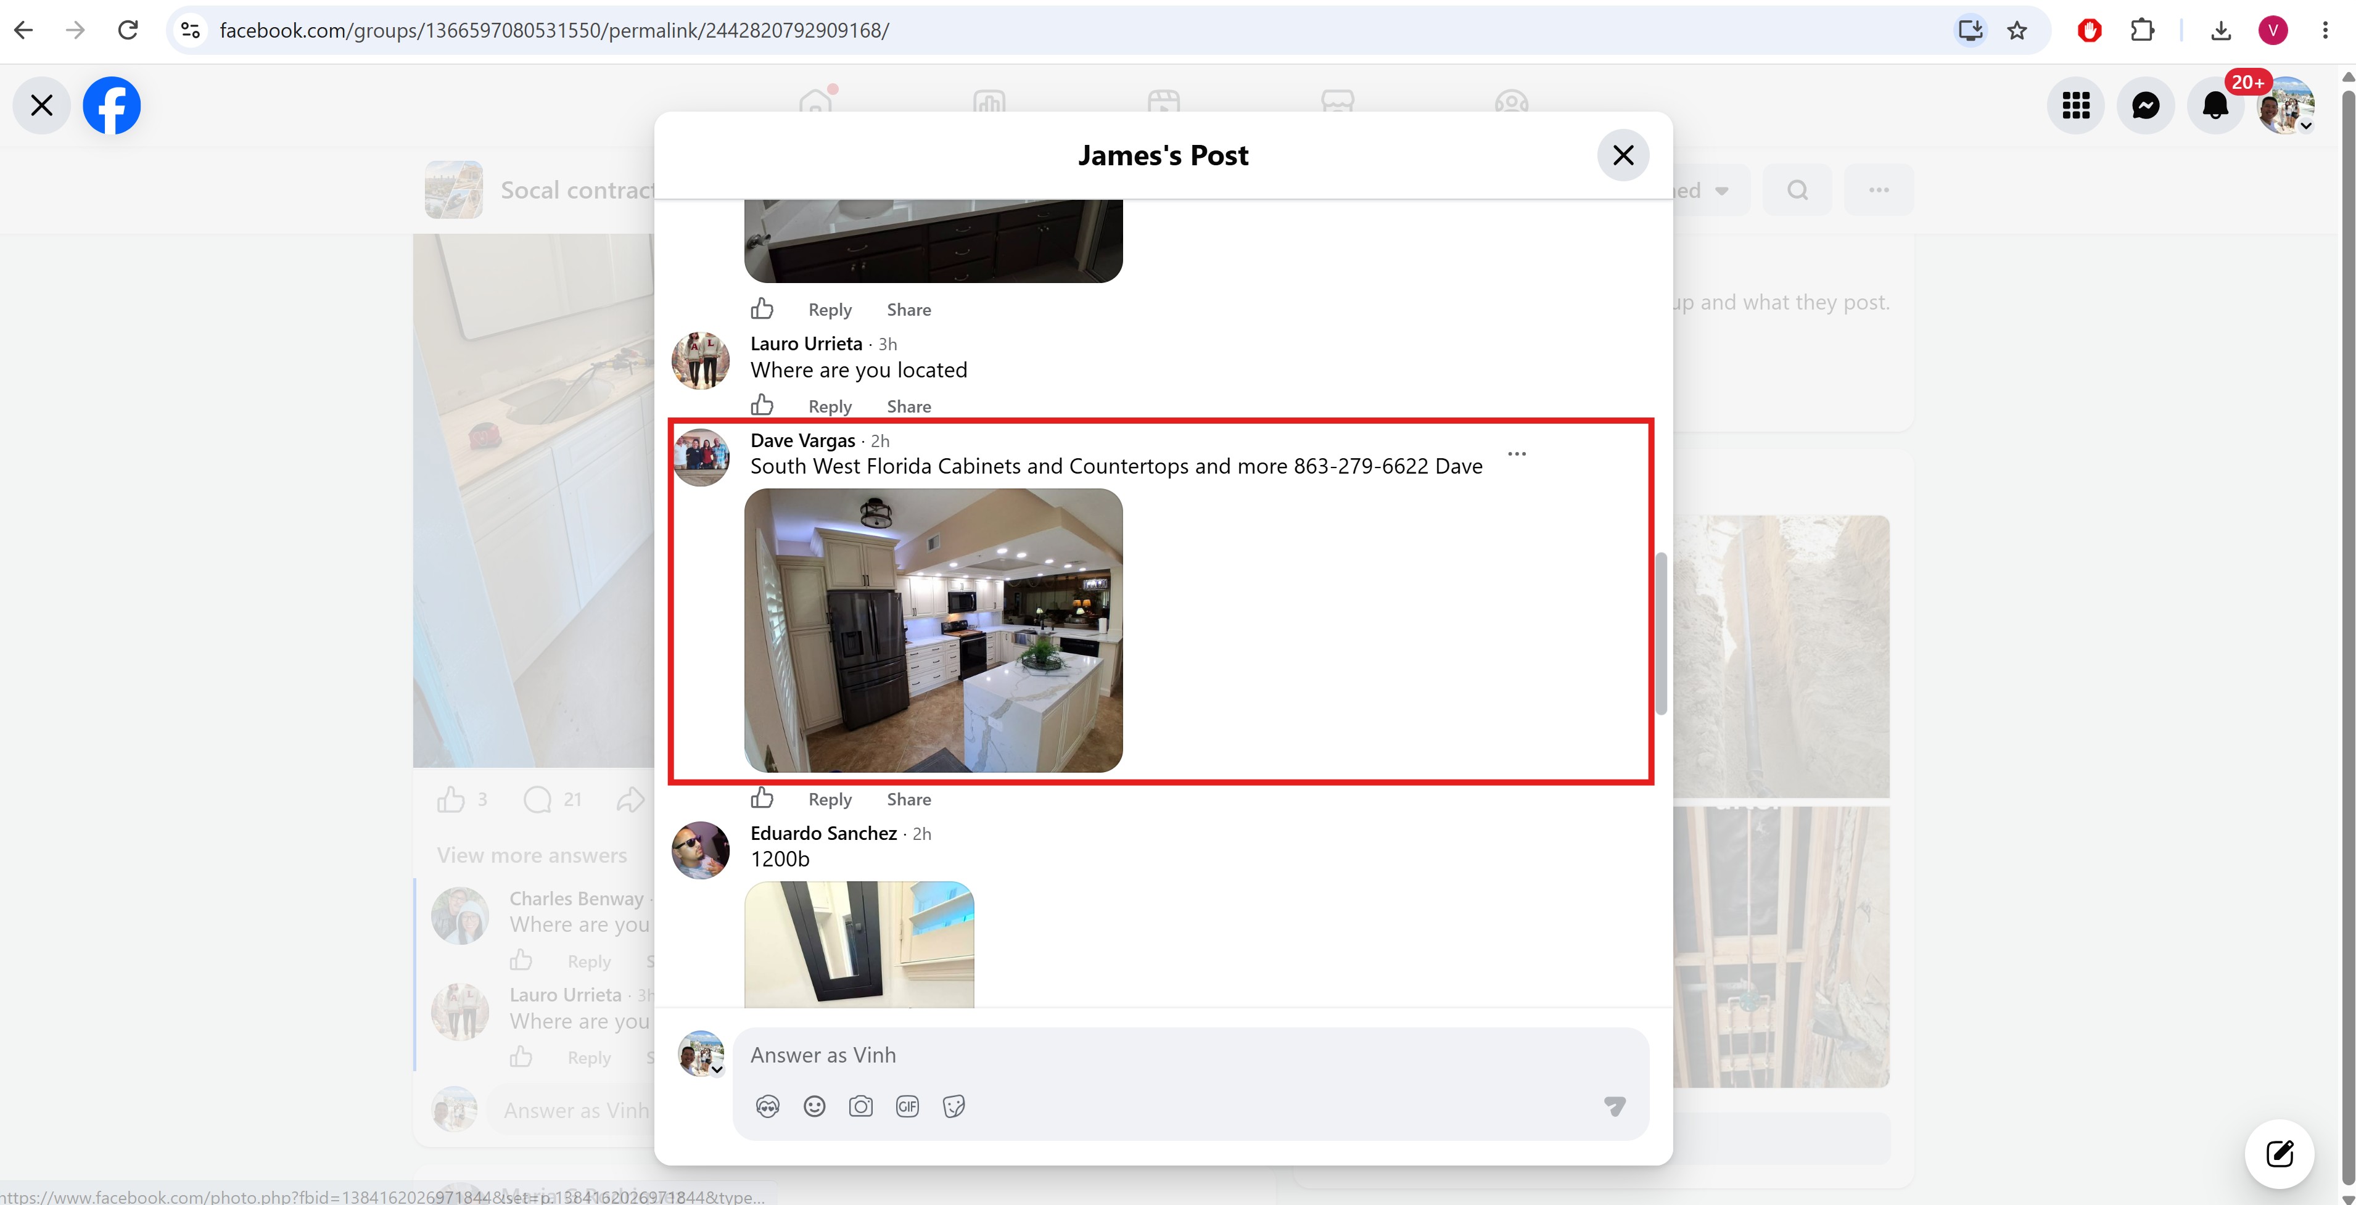Focus the Answer as Vinh field
This screenshot has height=1205, width=2356.
pyautogui.click(x=1190, y=1055)
